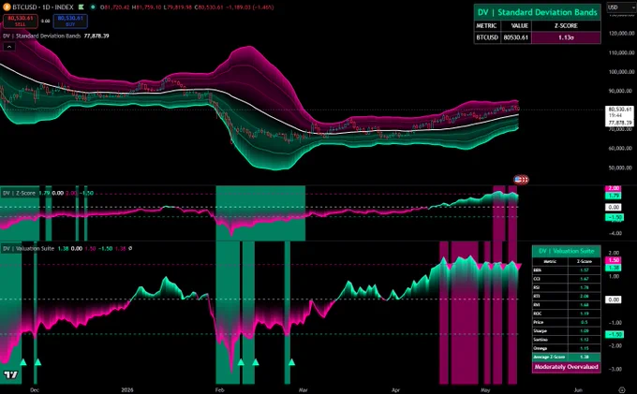637x394 pixels.
Task: Click the Sharpe row in the Valuation Suite table
Action: pos(567,330)
